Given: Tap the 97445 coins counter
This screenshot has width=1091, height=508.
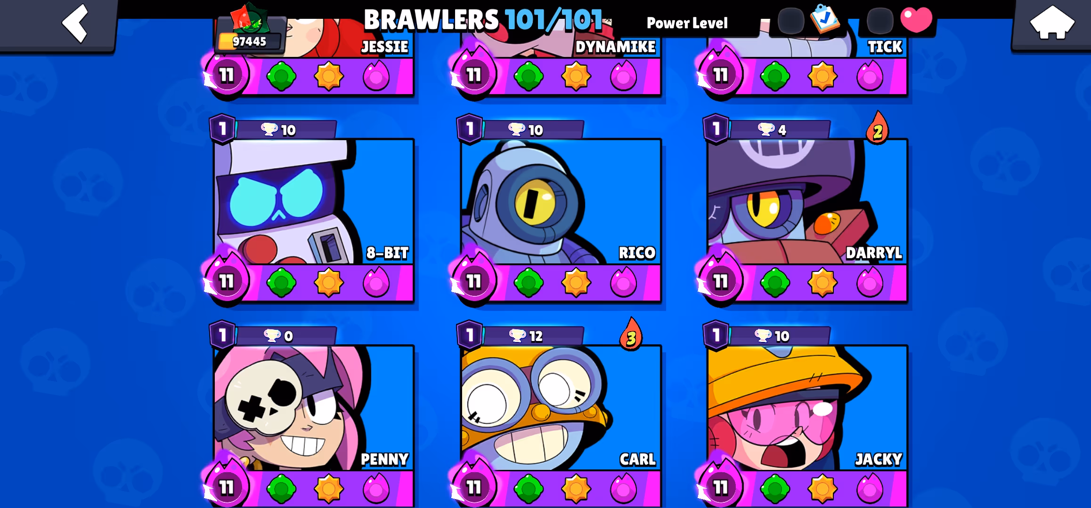Looking at the screenshot, I should (250, 41).
